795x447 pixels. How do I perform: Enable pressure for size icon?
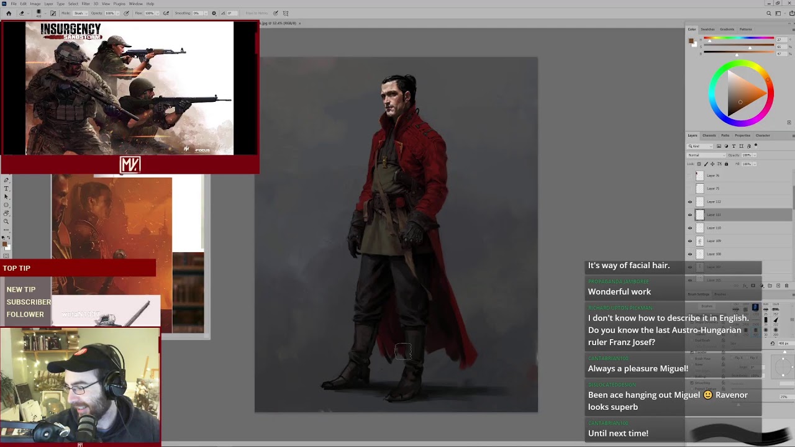point(276,13)
